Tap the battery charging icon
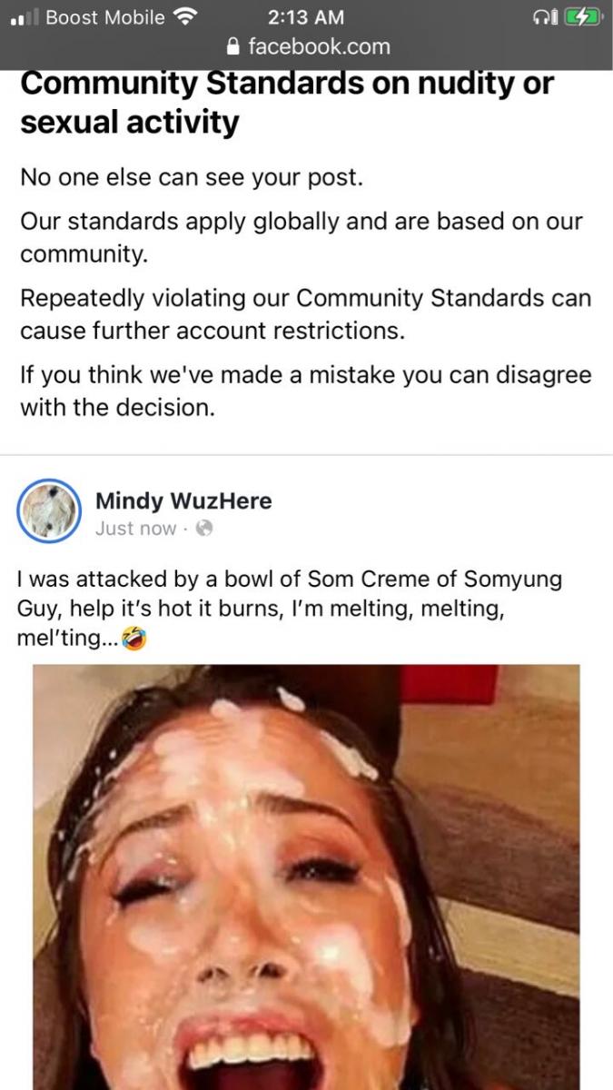The width and height of the screenshot is (613, 1090). [x=583, y=17]
